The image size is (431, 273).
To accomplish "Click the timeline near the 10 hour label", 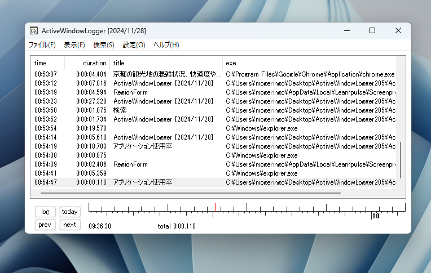I will (376, 216).
